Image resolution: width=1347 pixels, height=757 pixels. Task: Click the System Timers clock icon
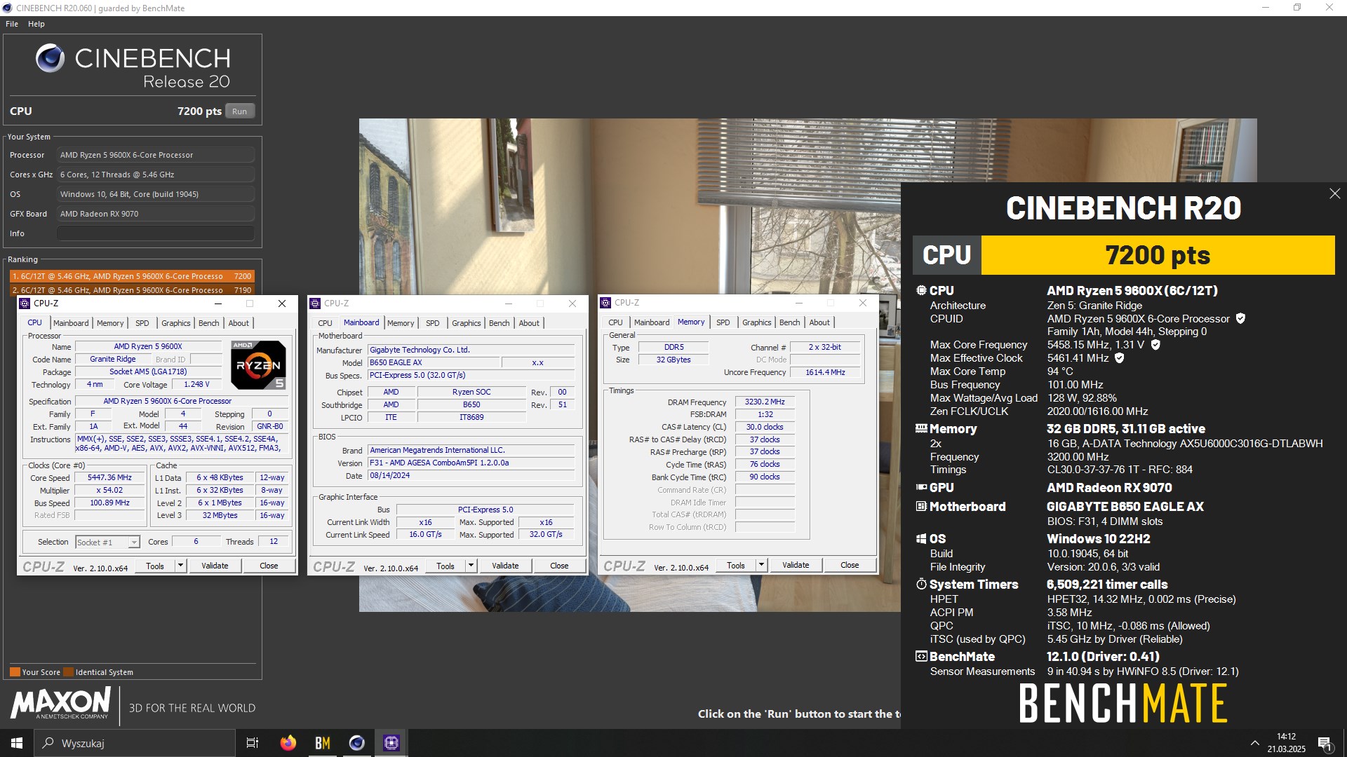tap(921, 584)
